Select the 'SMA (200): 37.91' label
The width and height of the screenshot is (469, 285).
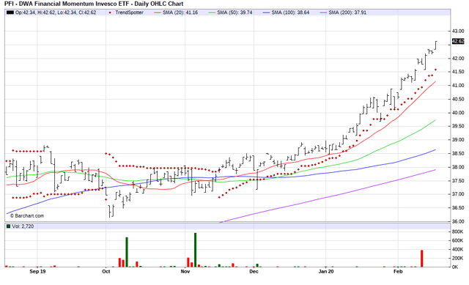click(347, 12)
